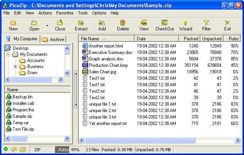
Task: Click the Production Chart.bmp file icon
Action: [85, 65]
